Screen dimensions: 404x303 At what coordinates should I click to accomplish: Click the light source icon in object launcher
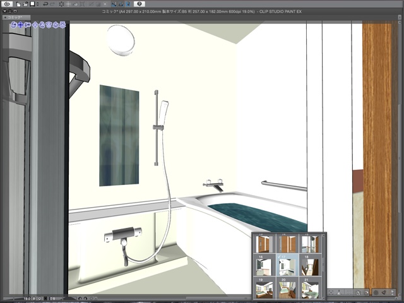tap(340, 293)
